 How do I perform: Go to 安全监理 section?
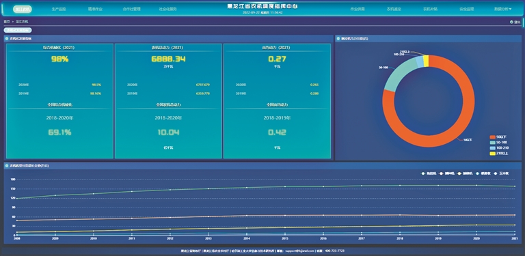click(467, 10)
